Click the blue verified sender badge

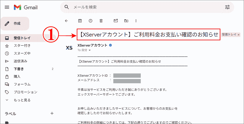110,45
